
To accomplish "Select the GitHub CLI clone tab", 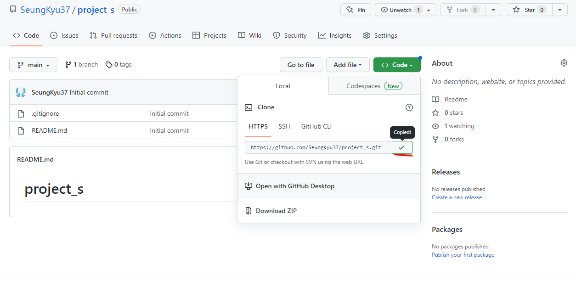I will pos(316,126).
